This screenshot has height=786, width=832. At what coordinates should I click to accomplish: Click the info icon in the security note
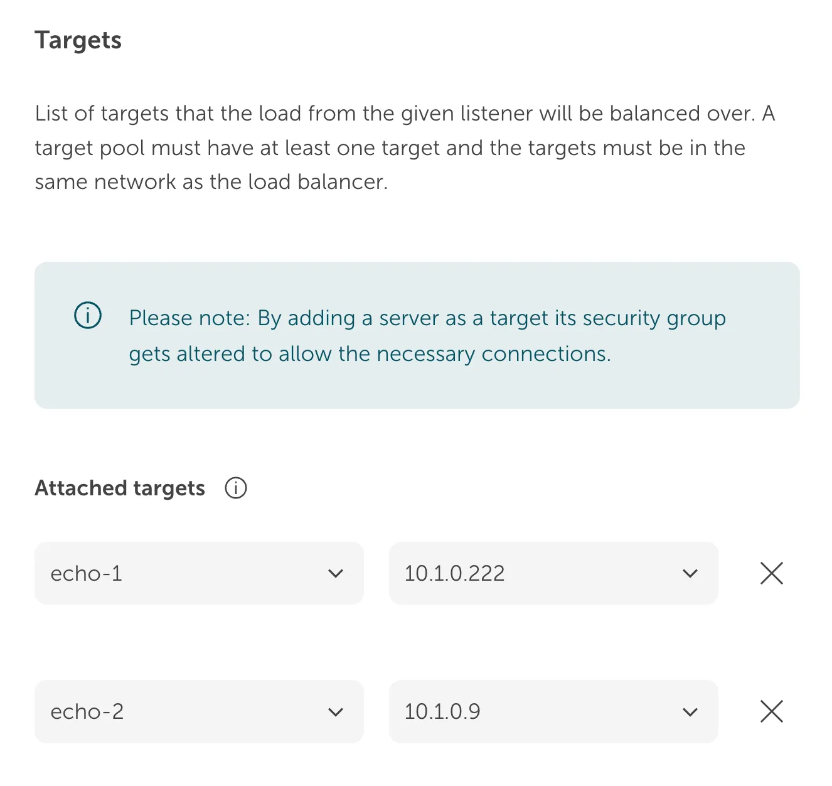point(88,315)
